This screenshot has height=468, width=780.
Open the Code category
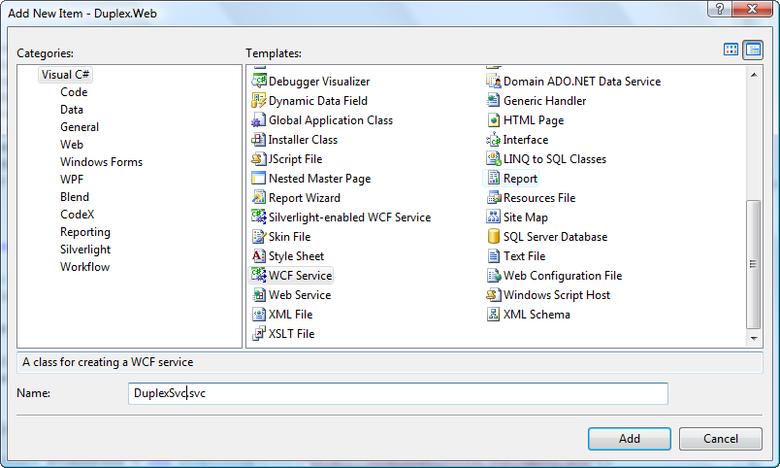point(74,92)
